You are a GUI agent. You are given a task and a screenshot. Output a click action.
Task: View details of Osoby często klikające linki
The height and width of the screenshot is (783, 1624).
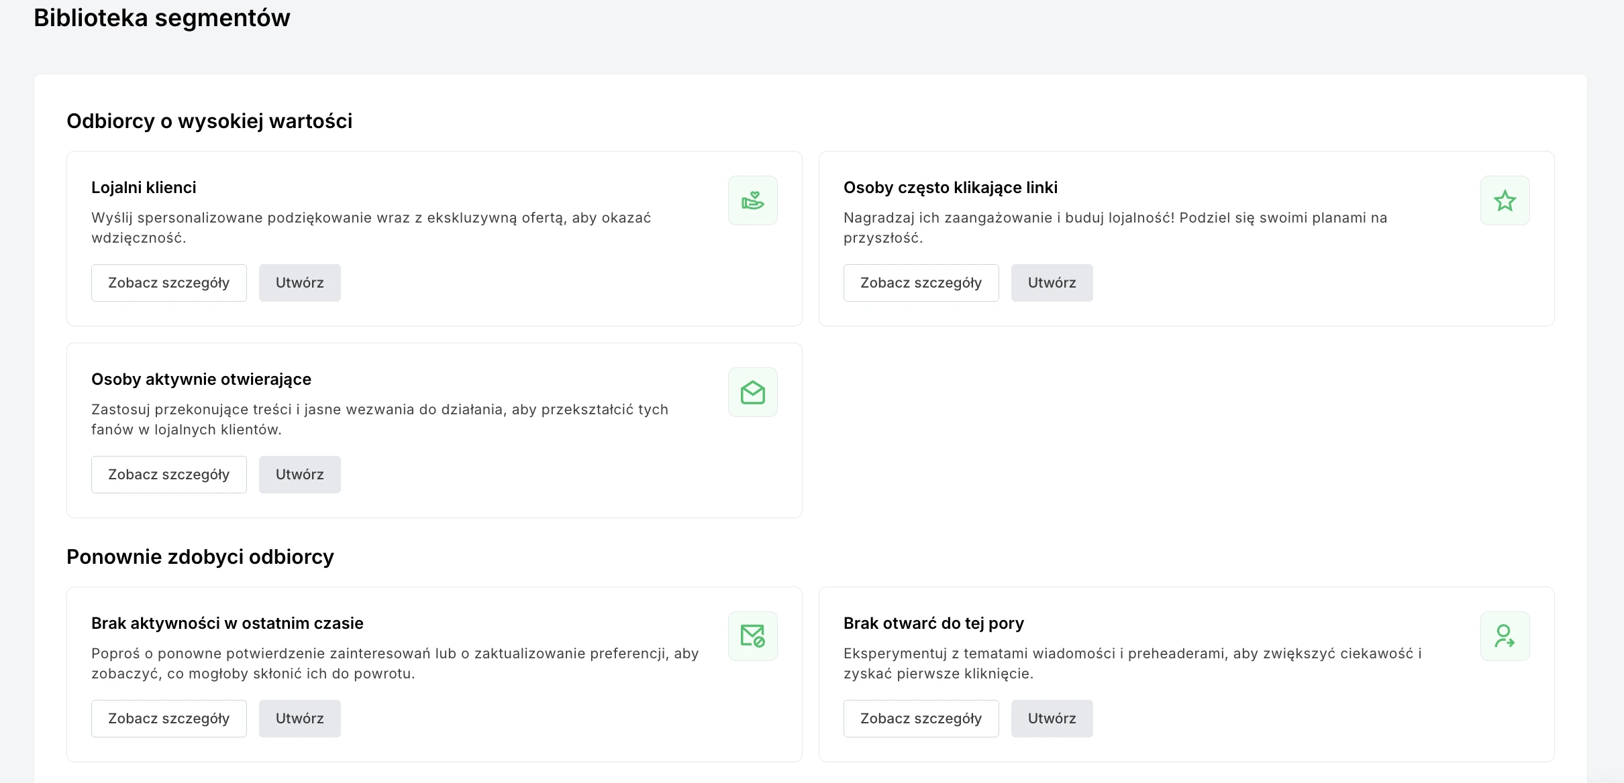[x=921, y=283]
